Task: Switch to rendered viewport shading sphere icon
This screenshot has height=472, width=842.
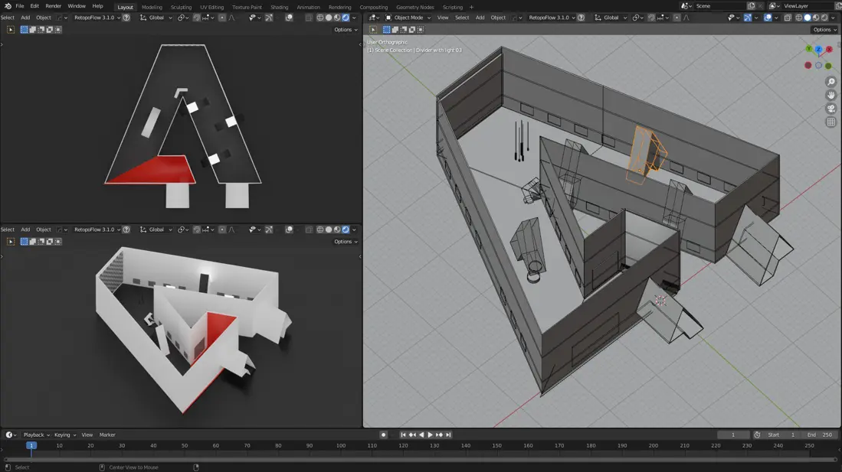Action: click(x=824, y=17)
